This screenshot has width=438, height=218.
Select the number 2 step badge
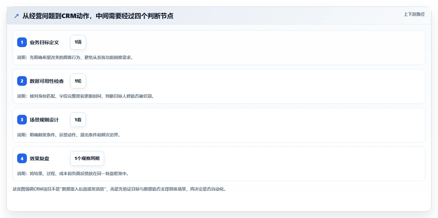[x=22, y=81]
